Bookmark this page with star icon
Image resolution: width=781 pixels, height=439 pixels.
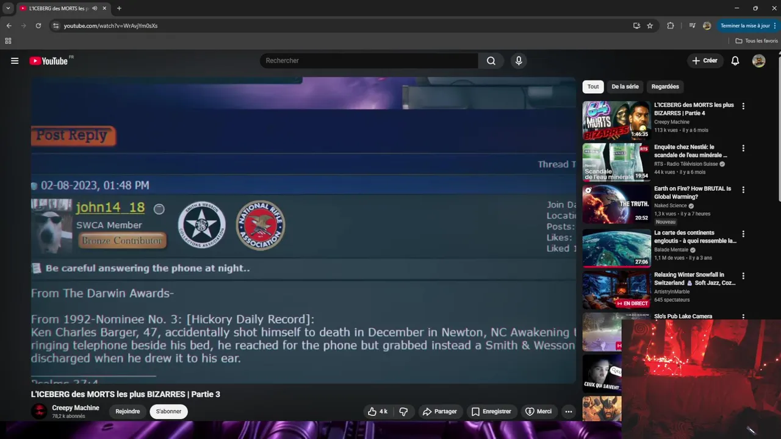click(x=650, y=26)
